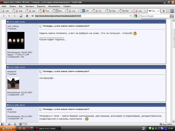Open the Справка menu
Image resolution: width=175 pixels, height=131 pixels.
tap(67, 6)
